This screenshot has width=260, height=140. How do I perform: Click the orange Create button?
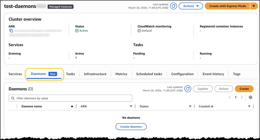pos(244,89)
